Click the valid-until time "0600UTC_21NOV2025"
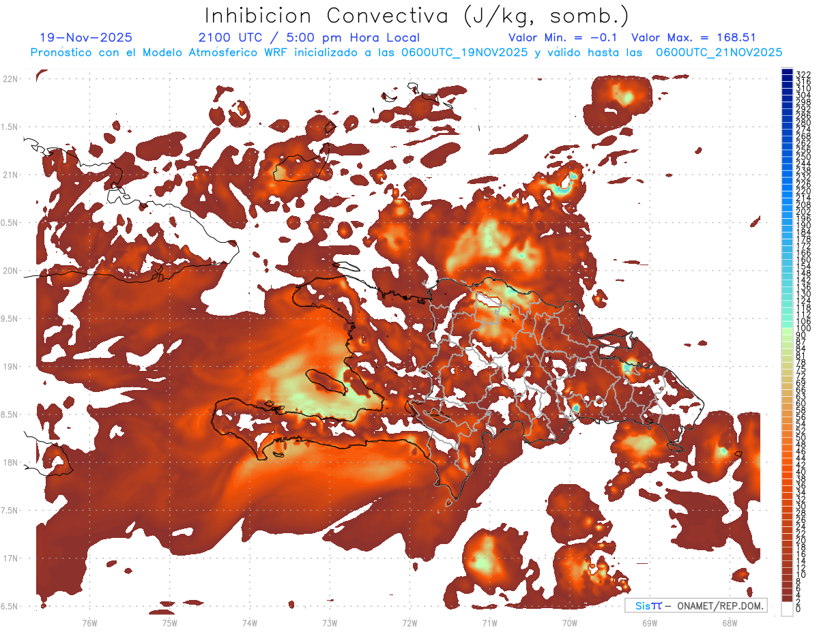Image resolution: width=819 pixels, height=632 pixels. [719, 52]
